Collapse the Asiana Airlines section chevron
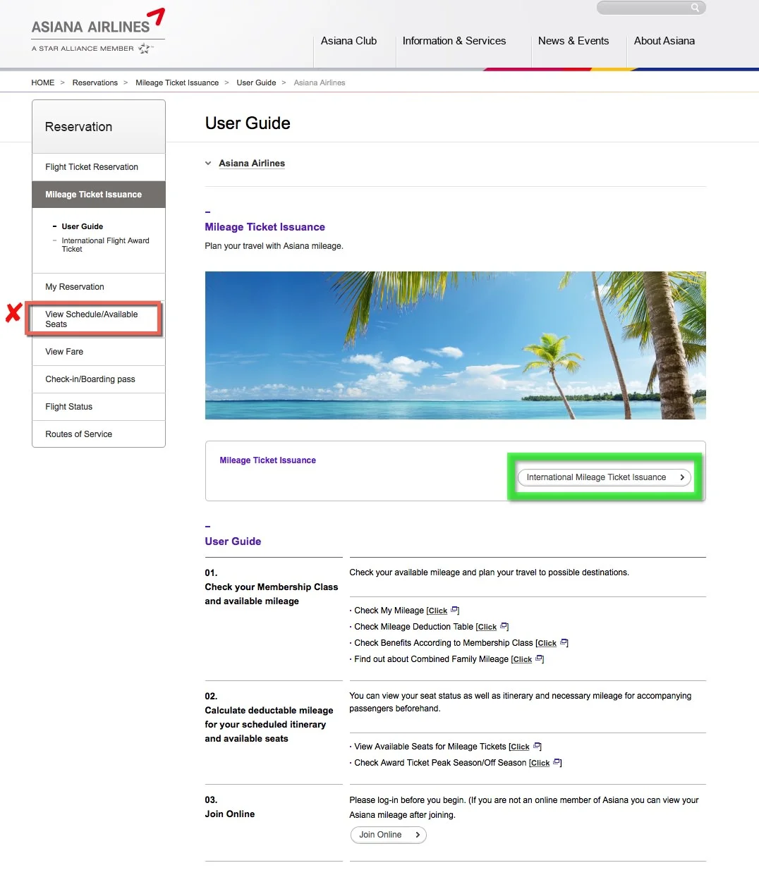 pyautogui.click(x=208, y=163)
